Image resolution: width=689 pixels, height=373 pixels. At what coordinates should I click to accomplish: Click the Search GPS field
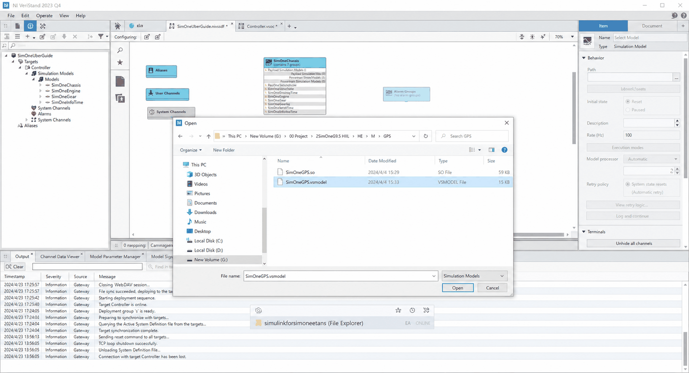tap(472, 136)
